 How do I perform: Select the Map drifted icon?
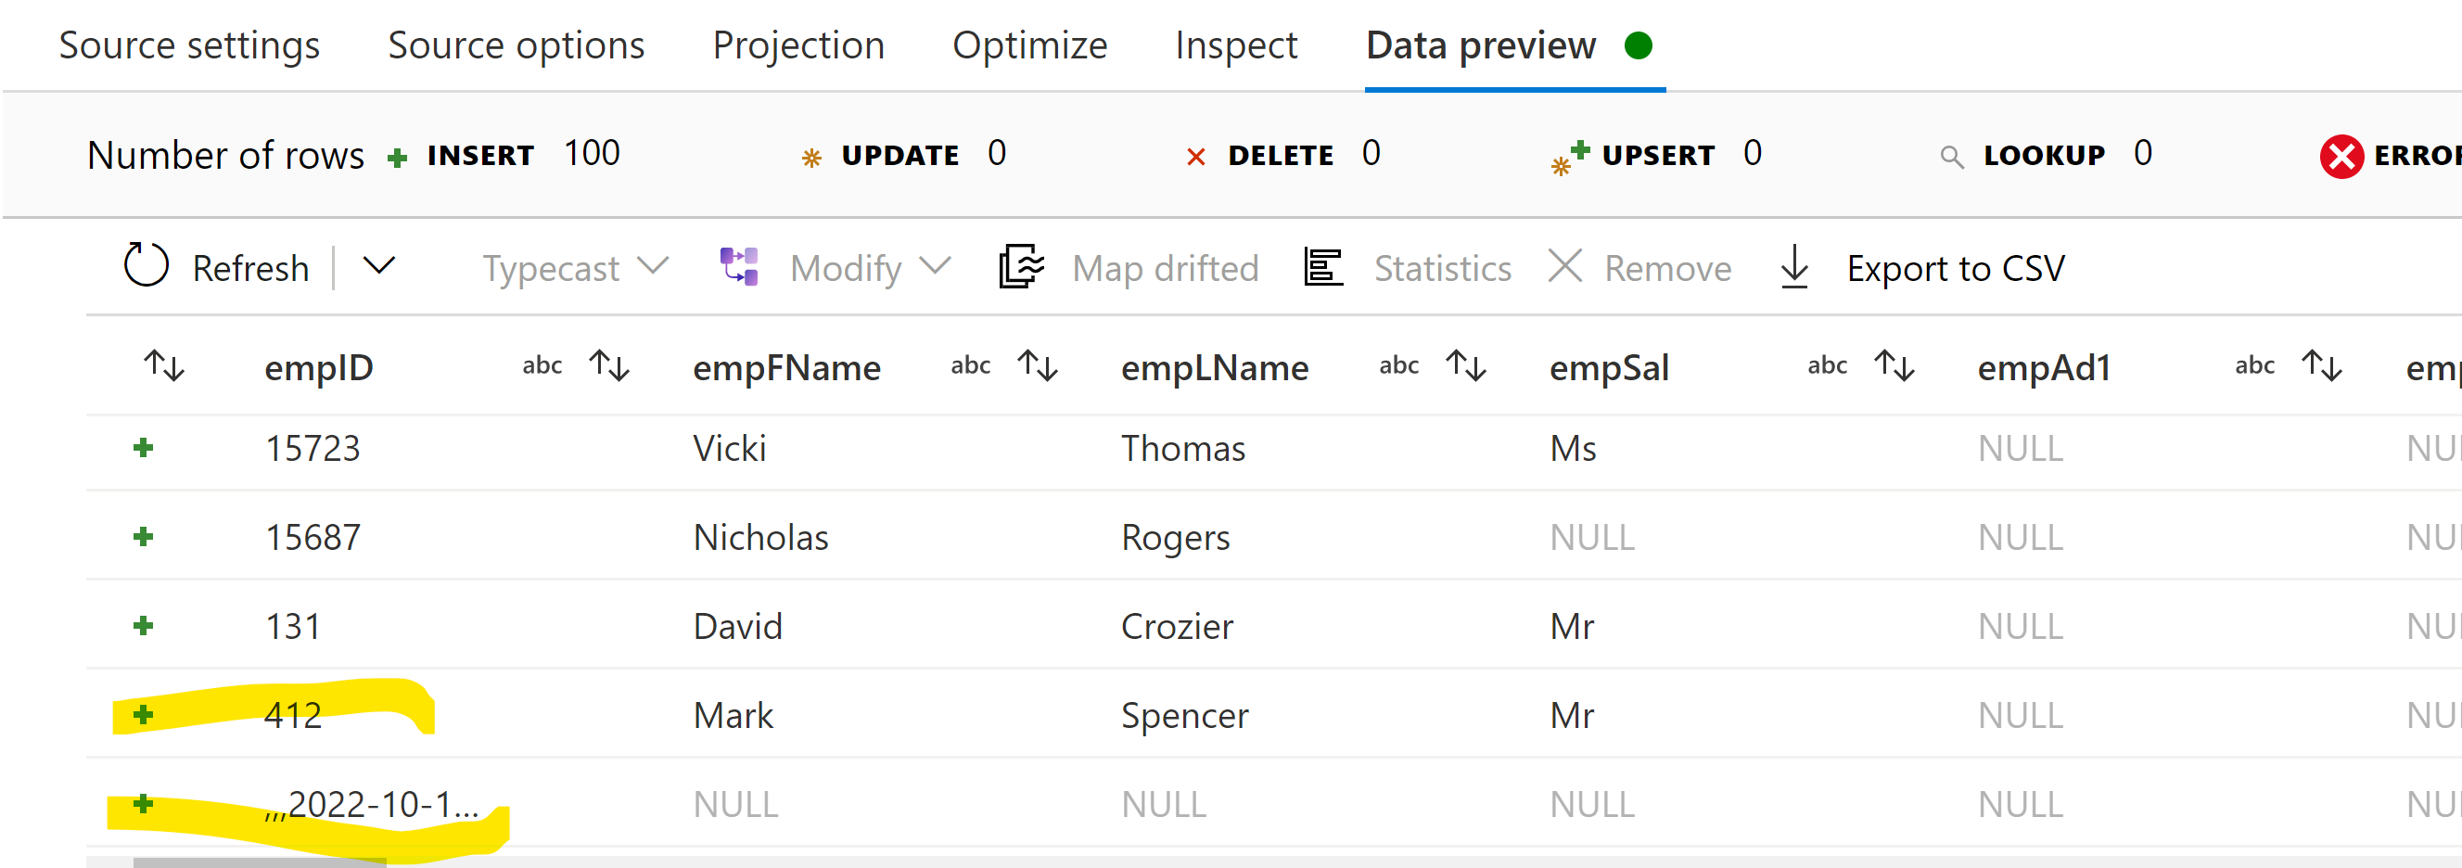(x=1018, y=267)
